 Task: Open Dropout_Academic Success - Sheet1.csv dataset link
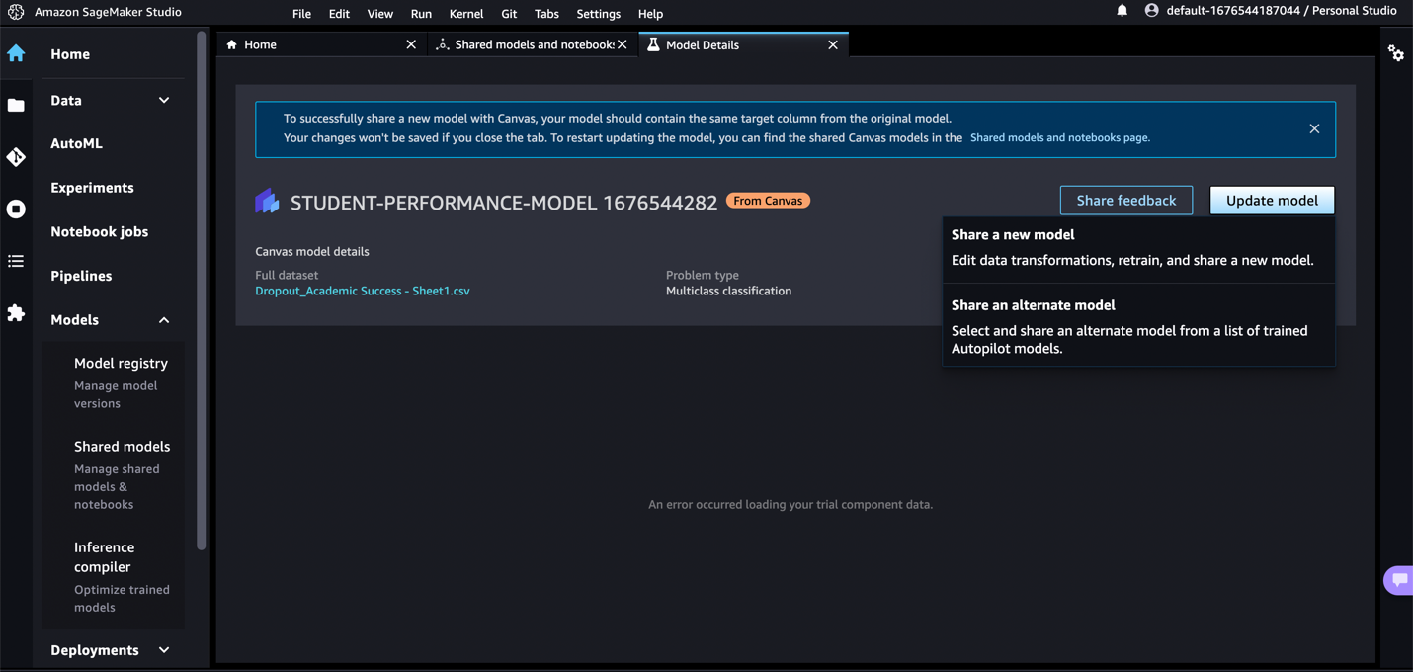pos(363,291)
